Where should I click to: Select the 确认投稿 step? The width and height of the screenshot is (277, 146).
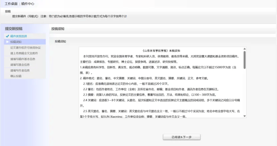[16, 76]
